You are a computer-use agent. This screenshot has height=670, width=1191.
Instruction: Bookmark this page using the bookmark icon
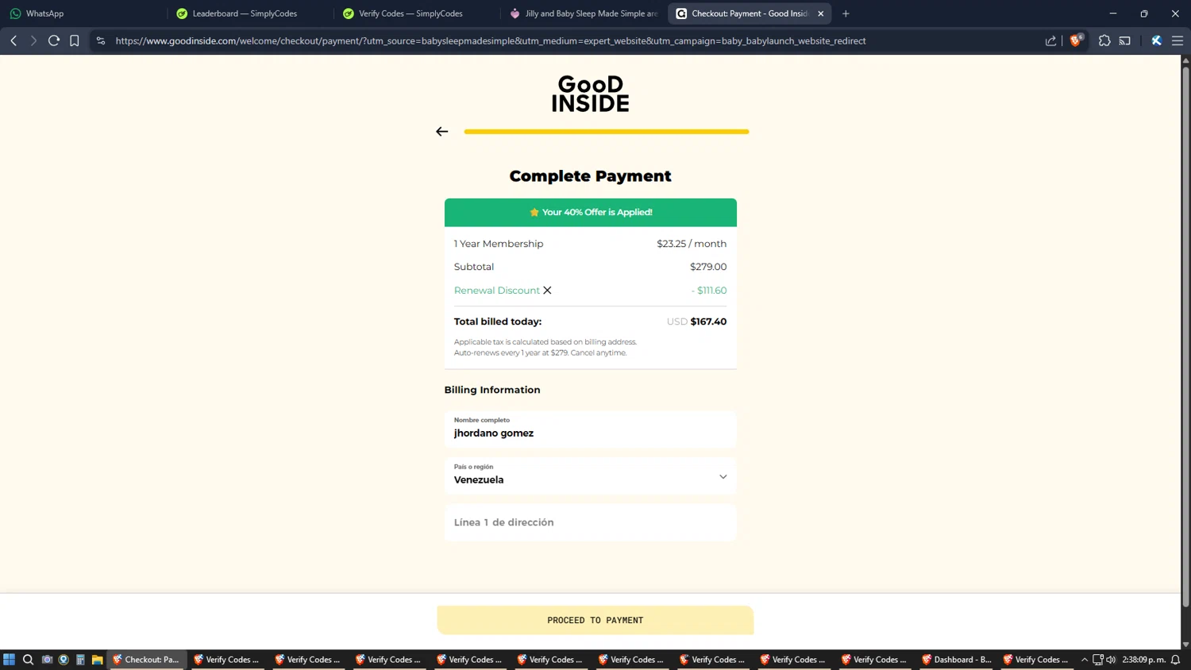tap(75, 40)
